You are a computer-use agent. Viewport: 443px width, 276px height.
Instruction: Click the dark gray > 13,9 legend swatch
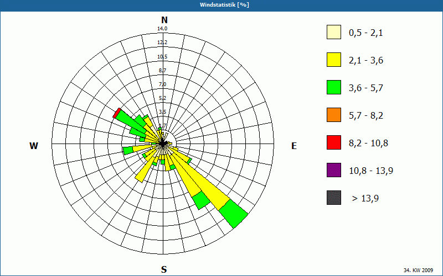pos(334,198)
